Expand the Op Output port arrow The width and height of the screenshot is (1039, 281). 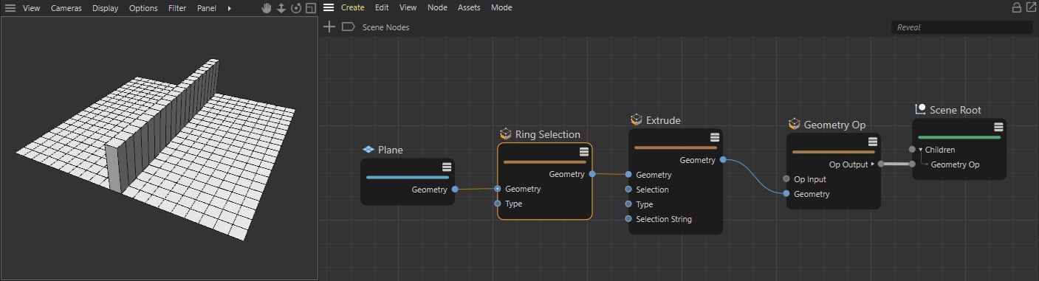[x=872, y=164]
